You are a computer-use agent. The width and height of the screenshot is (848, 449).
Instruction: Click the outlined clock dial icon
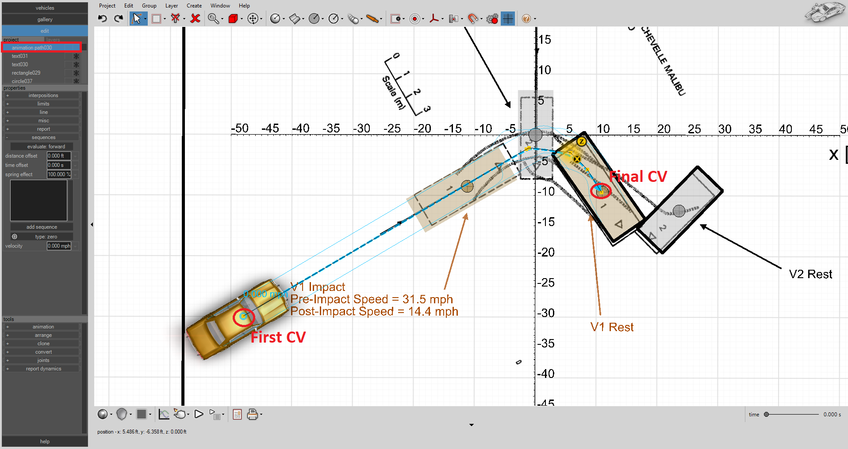[334, 19]
